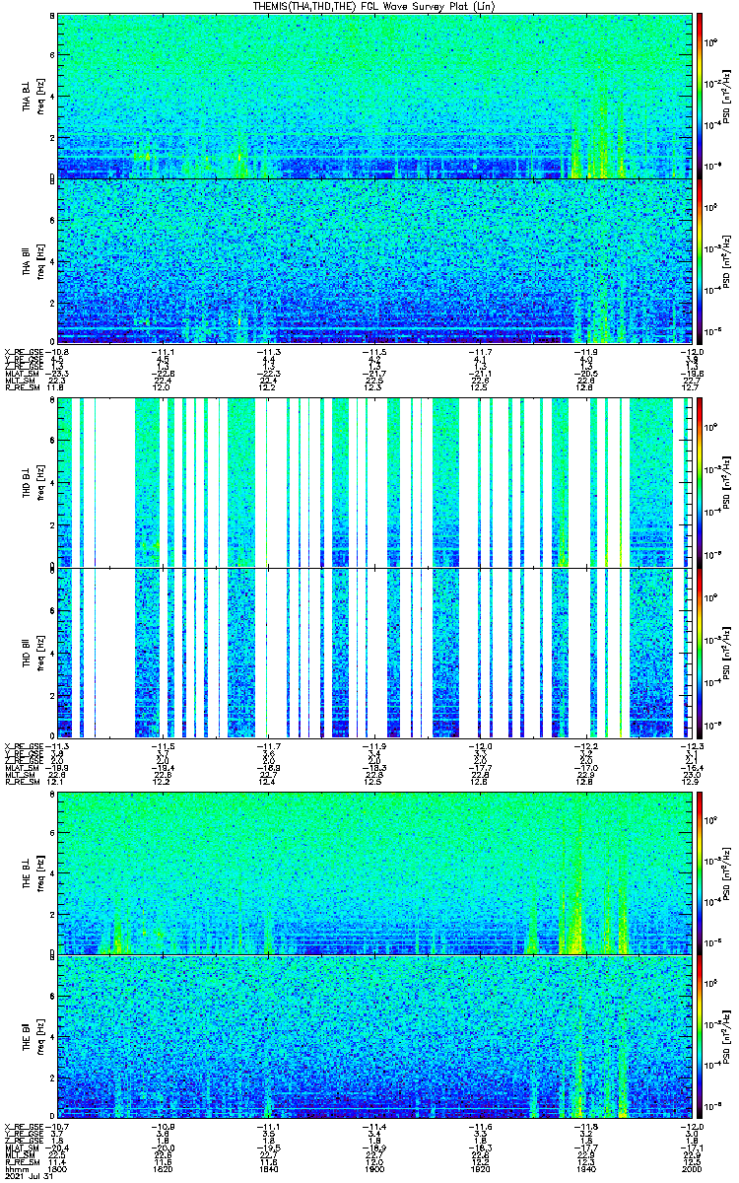This screenshot has height=1183, width=739.
Task: Click the X_RE_GSE row label under THA panels
Action: point(24,352)
